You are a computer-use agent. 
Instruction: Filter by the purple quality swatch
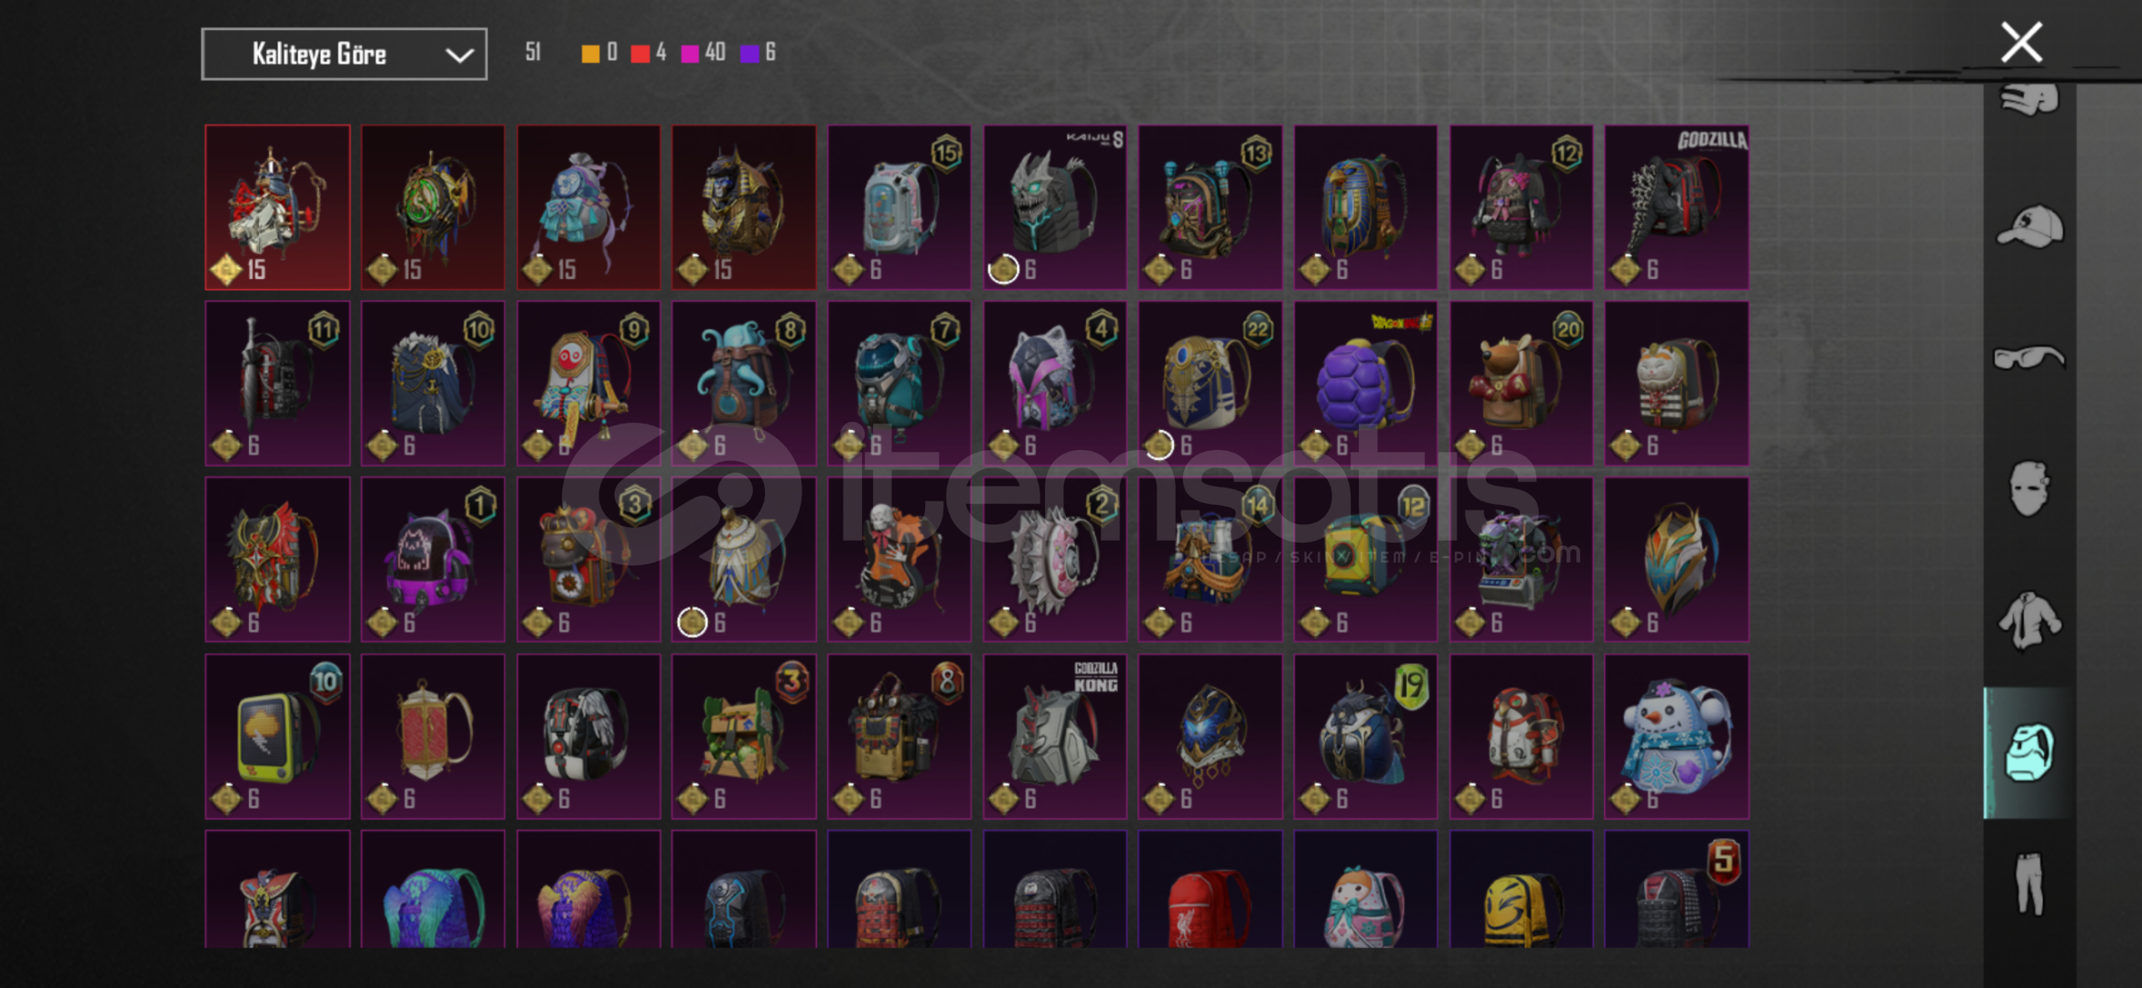pyautogui.click(x=749, y=53)
